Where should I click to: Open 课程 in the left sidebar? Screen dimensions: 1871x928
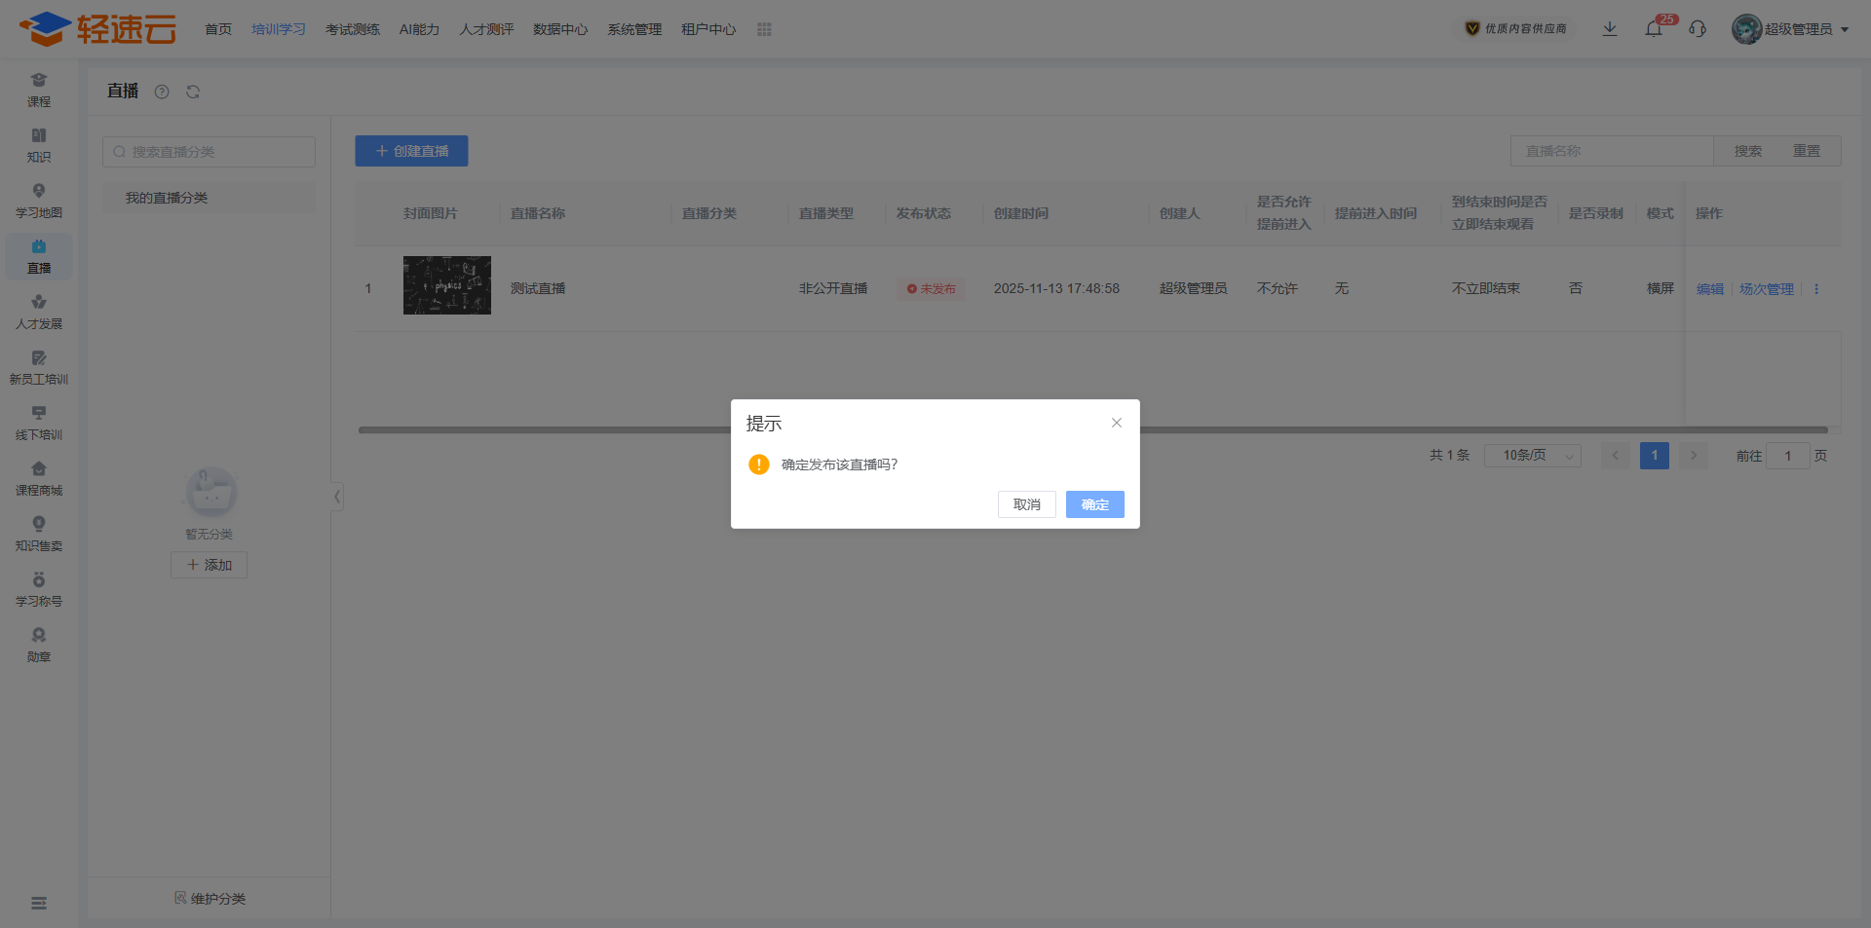(x=39, y=90)
